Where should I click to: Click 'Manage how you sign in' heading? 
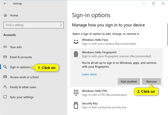(108, 25)
